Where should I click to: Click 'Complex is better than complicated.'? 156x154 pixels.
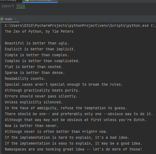coord(42,61)
